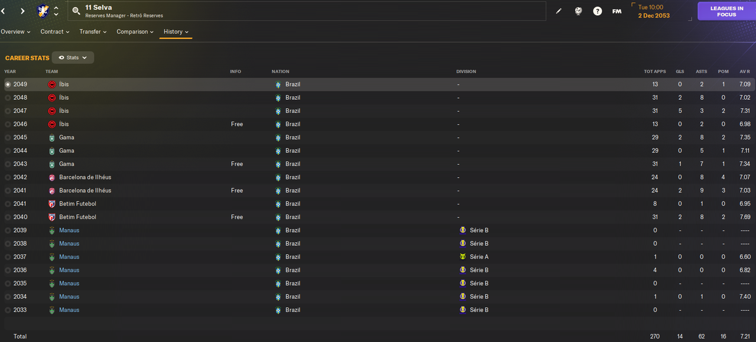Click Barcelona de Ilhéus badge in 2042 row
Image resolution: width=756 pixels, height=342 pixels.
click(52, 177)
